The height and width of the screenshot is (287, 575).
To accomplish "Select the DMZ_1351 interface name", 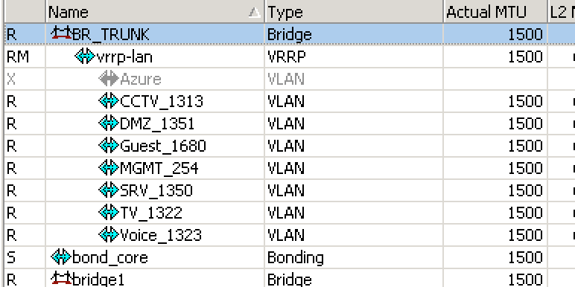I will 157,123.
